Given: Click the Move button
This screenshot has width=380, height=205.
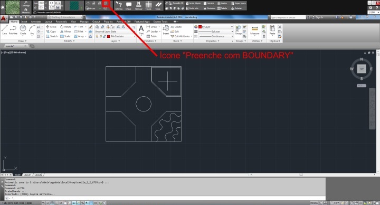Looking at the screenshot, I should pyautogui.click(x=51, y=27).
